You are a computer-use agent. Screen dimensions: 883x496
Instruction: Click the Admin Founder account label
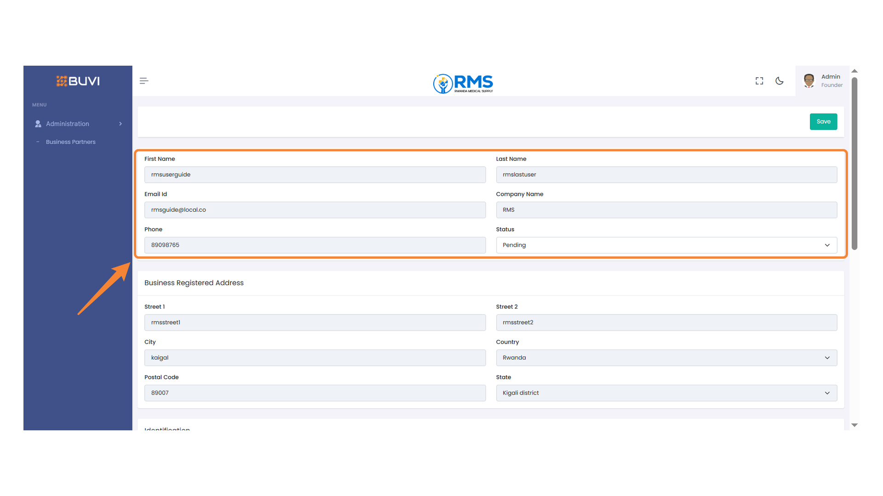pyautogui.click(x=831, y=80)
